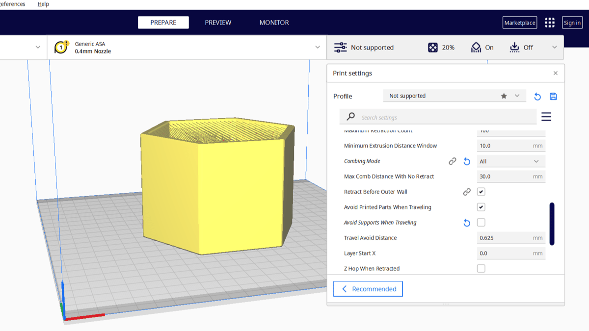
Task: Enable Z Hop When Retracted
Action: pyautogui.click(x=481, y=268)
